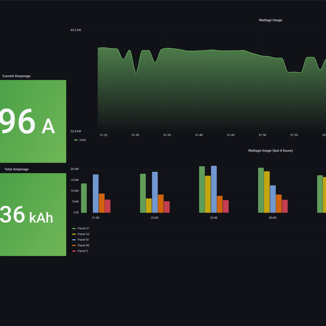Select Panel B2 legend entry
This screenshot has height=326, width=326.
[83, 245]
